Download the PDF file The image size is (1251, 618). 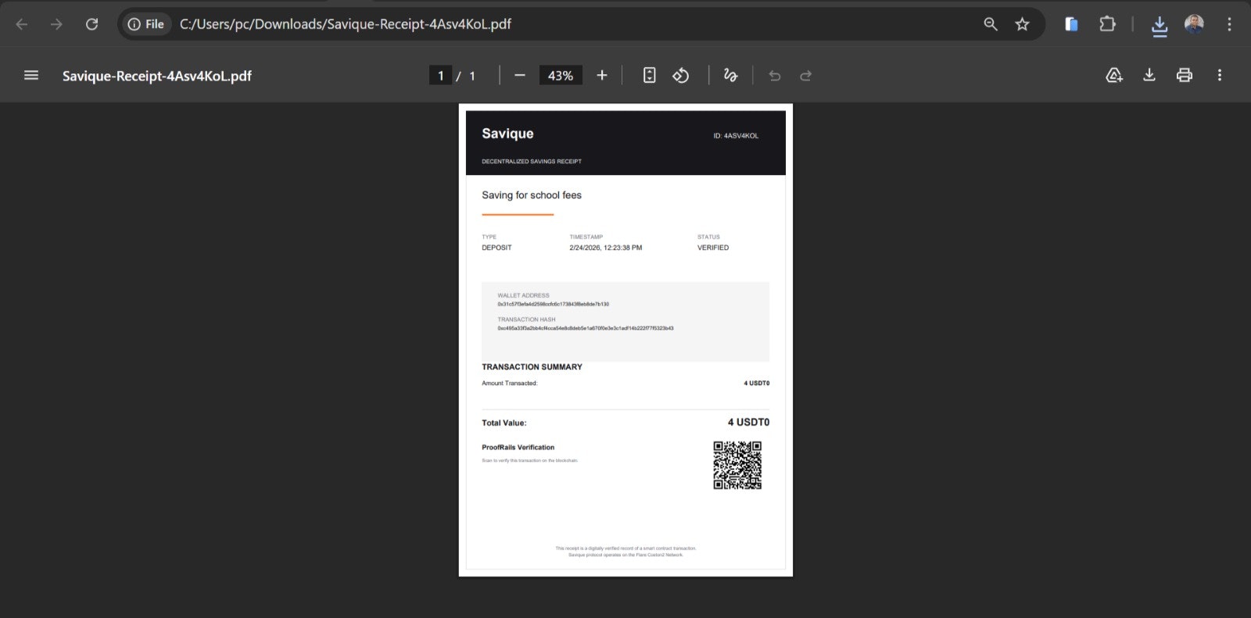(1149, 76)
